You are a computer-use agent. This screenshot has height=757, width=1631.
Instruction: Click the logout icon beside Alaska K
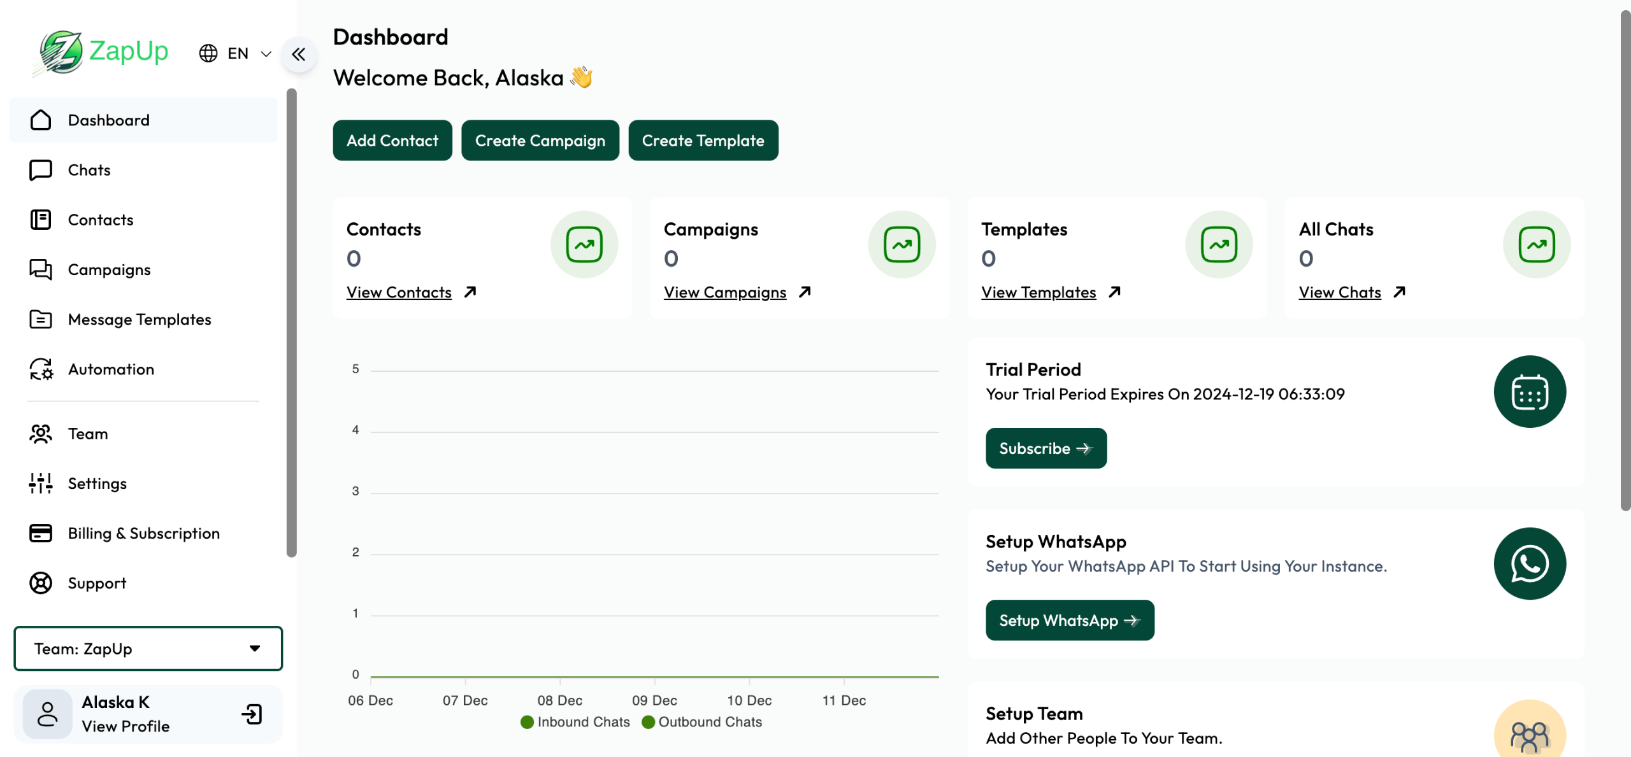252,714
